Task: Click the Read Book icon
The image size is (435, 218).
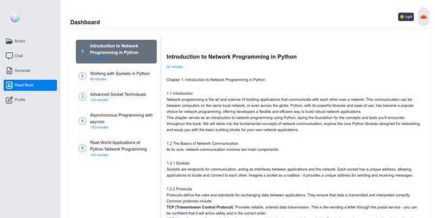Action: point(9,85)
